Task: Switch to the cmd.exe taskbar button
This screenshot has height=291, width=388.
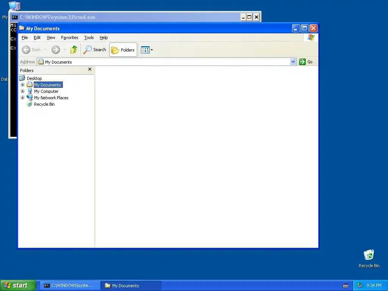Action: click(70, 286)
